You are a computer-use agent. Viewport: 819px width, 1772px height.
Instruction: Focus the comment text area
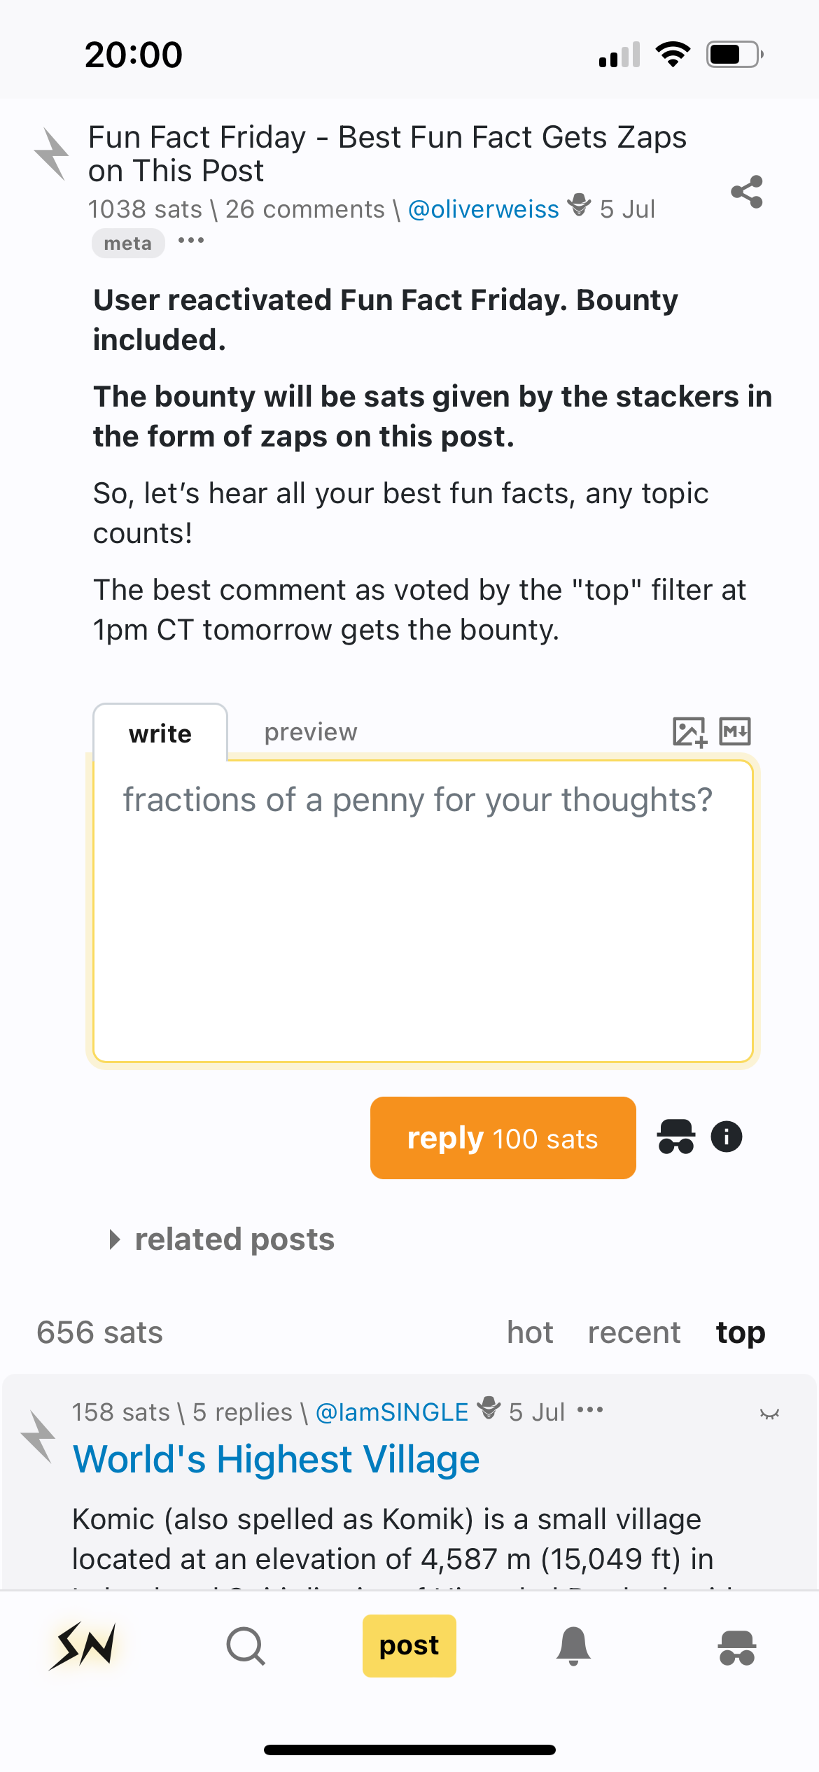pos(423,910)
